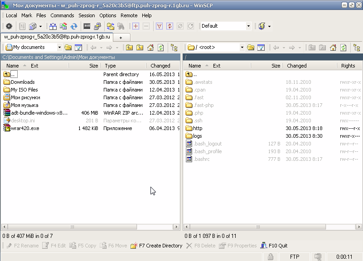This screenshot has width=363, height=261.
Task: Select the ftp.puh-zprog-r.1gb.ru session tab
Action: click(57, 37)
